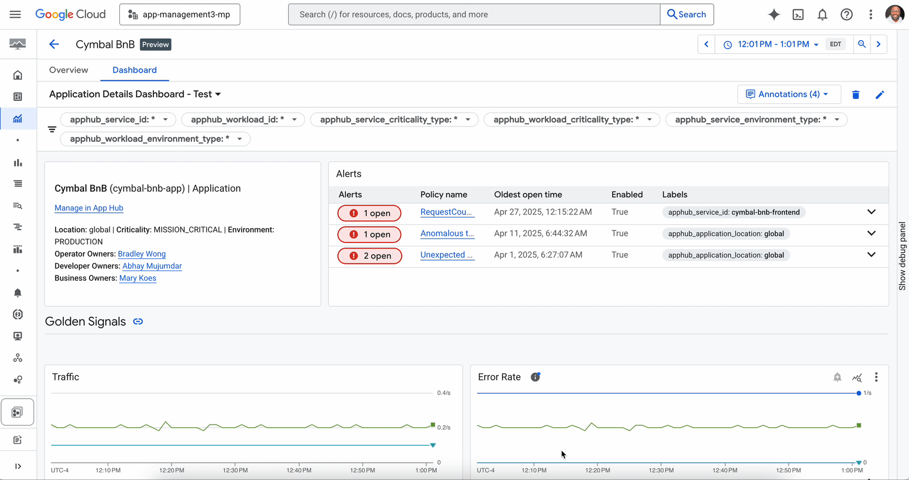Viewport: 909px width, 480px height.
Task: Open the Annotations (4) dropdown
Action: (x=789, y=94)
